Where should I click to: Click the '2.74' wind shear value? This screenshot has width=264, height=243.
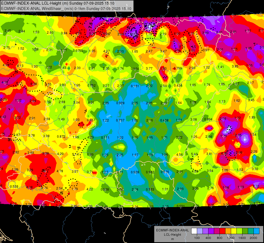(x=135, y=189)
